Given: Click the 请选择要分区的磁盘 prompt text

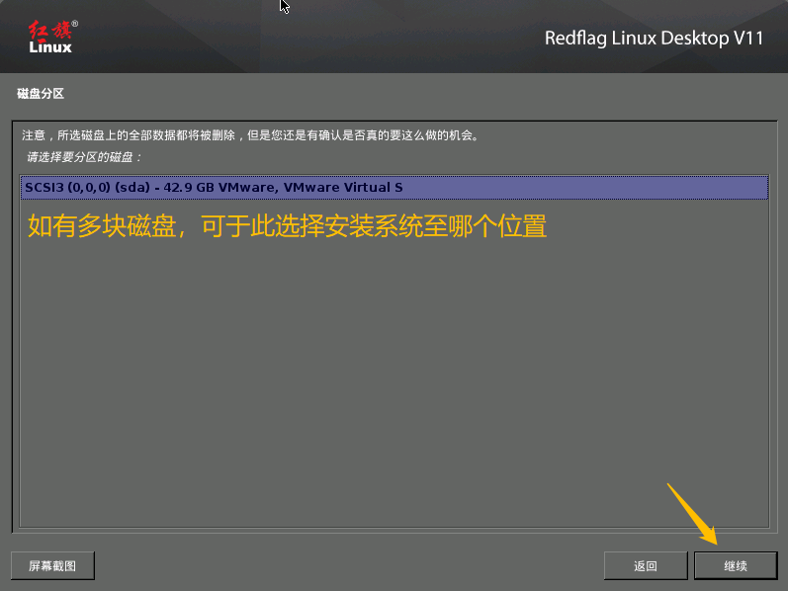Looking at the screenshot, I should pyautogui.click(x=84, y=157).
